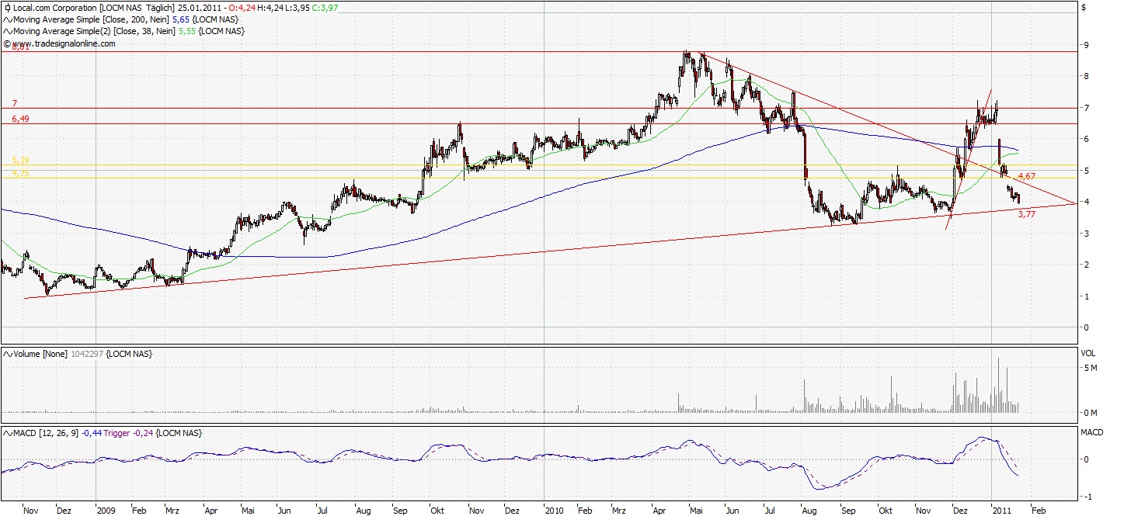Click the indicator icon beside the Volume label
The width and height of the screenshot is (1124, 516).
pos(7,354)
